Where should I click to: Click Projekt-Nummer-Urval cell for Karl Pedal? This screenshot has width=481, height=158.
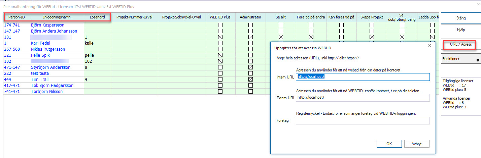[135, 43]
